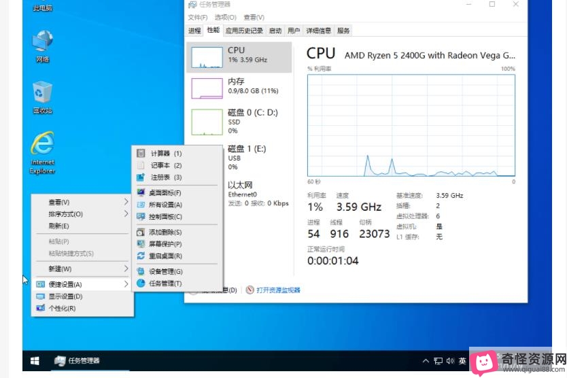567x378 pixels.
Task: Click the threads count 916
Action: [x=339, y=234]
